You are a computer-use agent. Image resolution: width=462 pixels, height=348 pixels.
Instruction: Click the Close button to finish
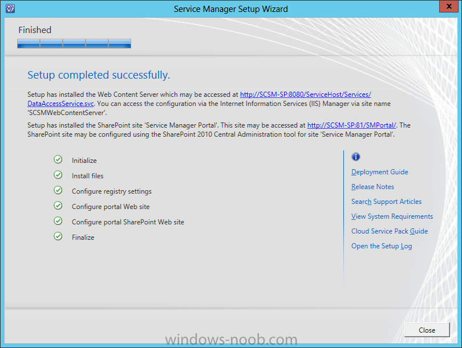coord(427,330)
